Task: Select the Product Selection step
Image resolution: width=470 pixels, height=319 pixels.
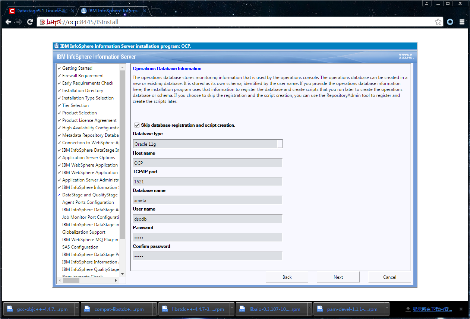Action: point(79,113)
